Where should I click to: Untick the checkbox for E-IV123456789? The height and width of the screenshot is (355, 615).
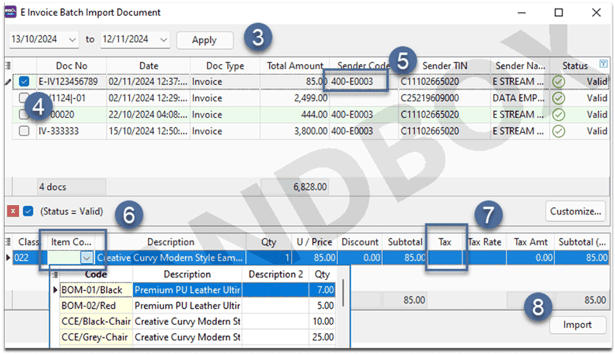[x=24, y=81]
